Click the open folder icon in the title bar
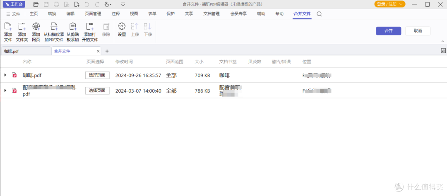This screenshot has width=447, height=196. pyautogui.click(x=36, y=4)
